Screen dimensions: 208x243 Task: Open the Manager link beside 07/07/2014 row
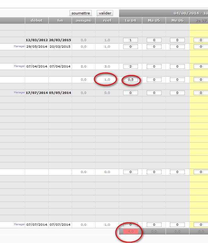(x=19, y=224)
